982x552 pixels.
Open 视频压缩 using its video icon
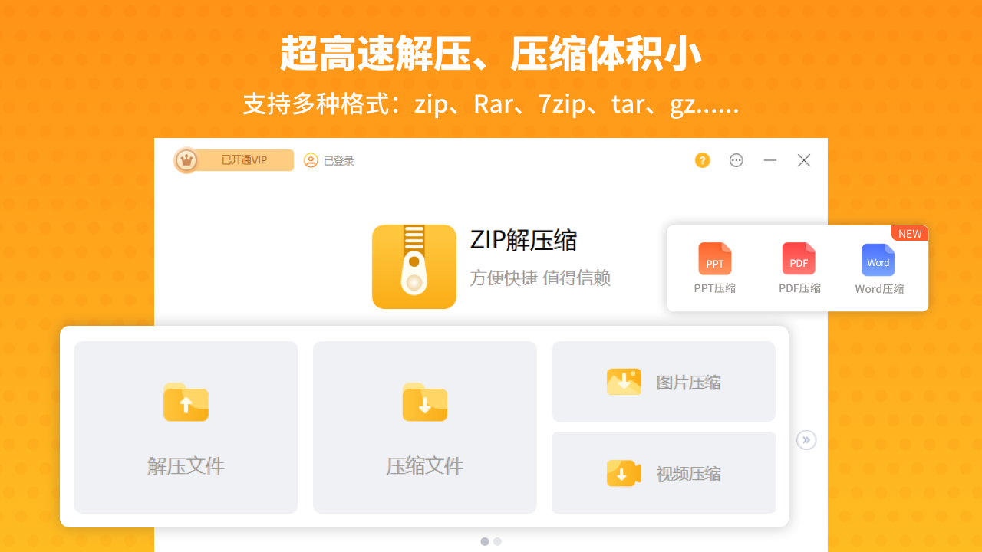[x=624, y=473]
